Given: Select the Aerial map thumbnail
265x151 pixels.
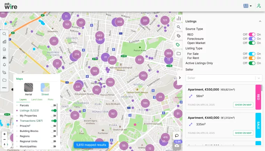Looking at the screenshot, I should [x=29, y=88].
